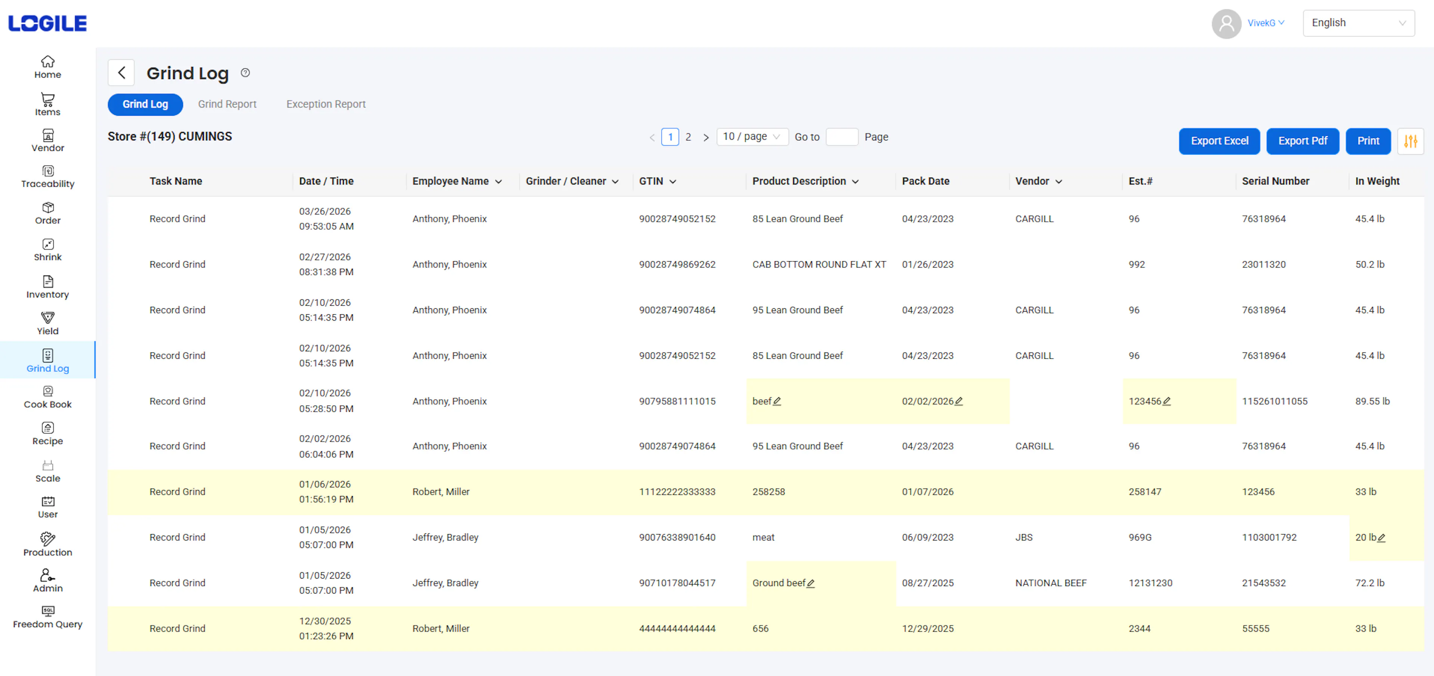Open the Traceability sidebar icon
The image size is (1434, 676).
pos(48,171)
